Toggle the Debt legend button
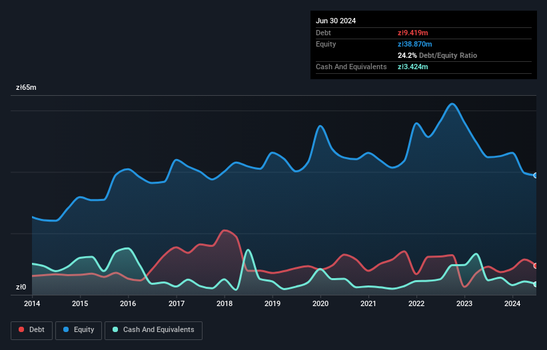Viewport: 547px width, 350px height. tap(32, 330)
